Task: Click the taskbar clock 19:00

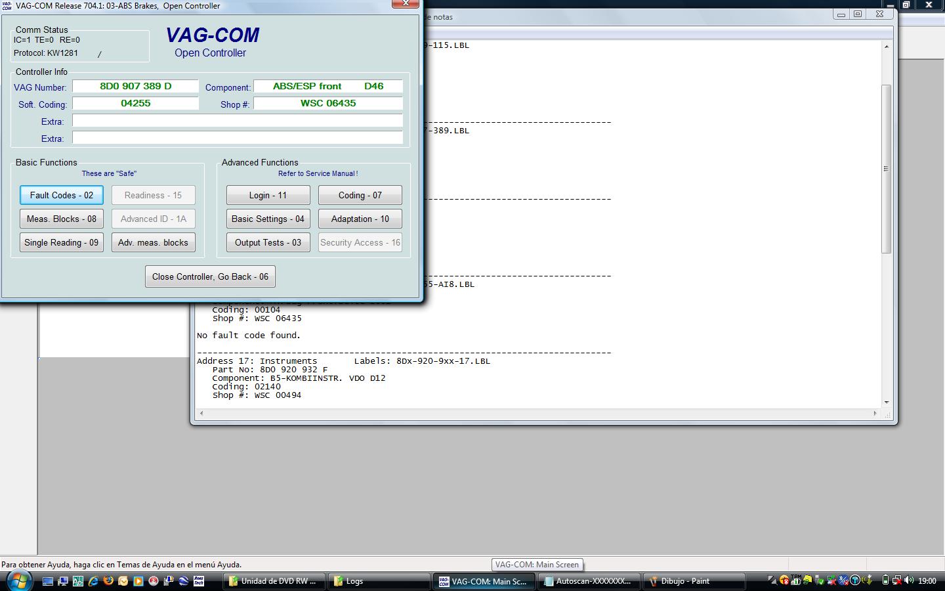Action: pos(927,581)
